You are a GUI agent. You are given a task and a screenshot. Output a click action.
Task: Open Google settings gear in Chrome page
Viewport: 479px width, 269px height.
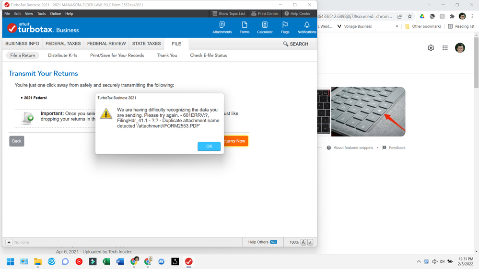(431, 48)
